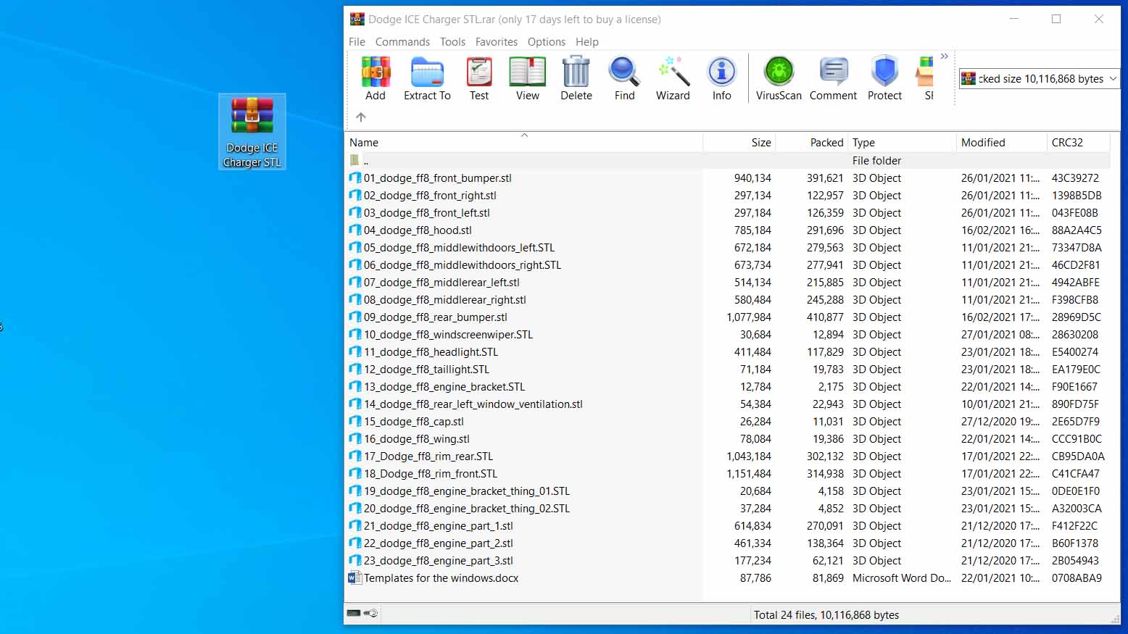
Task: Open the Help menu
Action: point(587,42)
